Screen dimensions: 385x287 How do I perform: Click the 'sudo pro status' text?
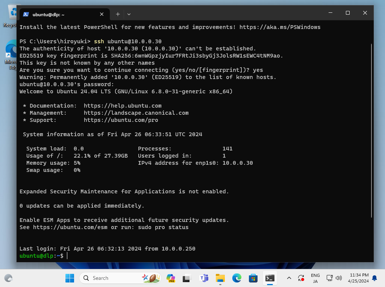pyautogui.click(x=163, y=227)
